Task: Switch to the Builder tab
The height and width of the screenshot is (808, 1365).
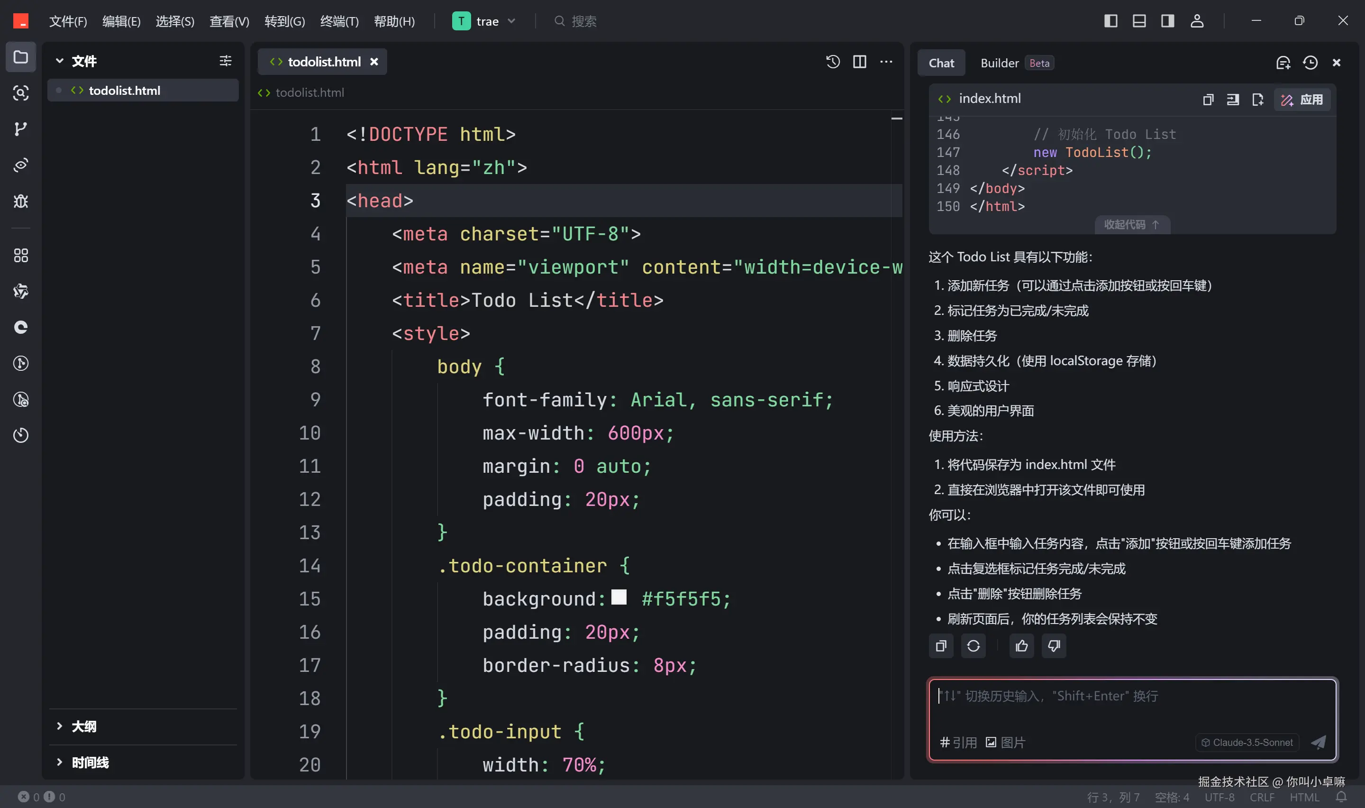Action: (x=1000, y=63)
